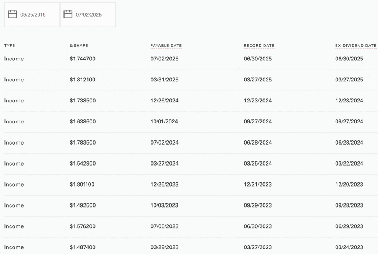Click the start date calendar icon
Image resolution: width=378 pixels, height=254 pixels.
pos(12,14)
